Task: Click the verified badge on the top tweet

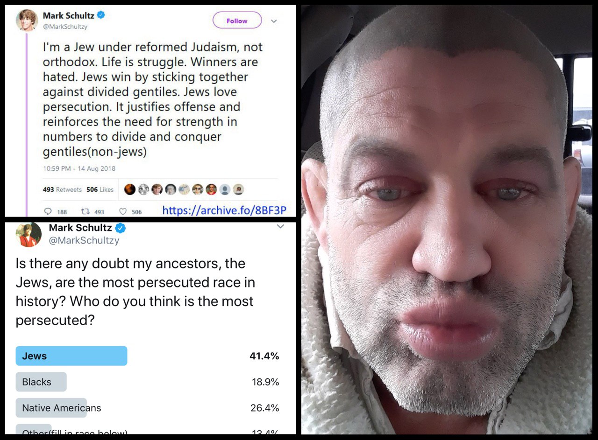Action: tap(101, 15)
